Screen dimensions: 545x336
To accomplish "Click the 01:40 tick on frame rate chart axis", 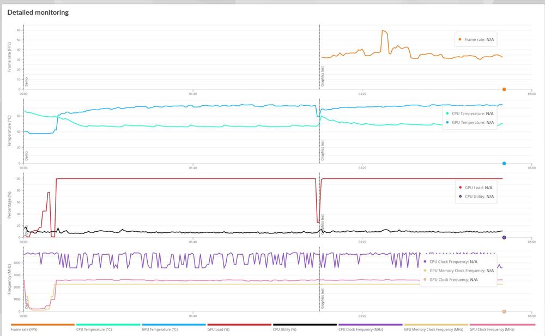I will (x=193, y=94).
